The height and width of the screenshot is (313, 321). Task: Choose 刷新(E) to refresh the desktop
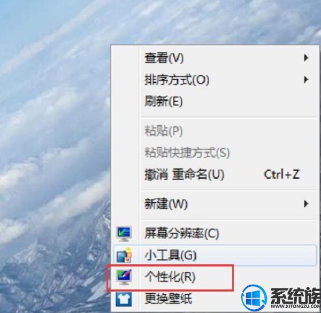click(x=215, y=101)
